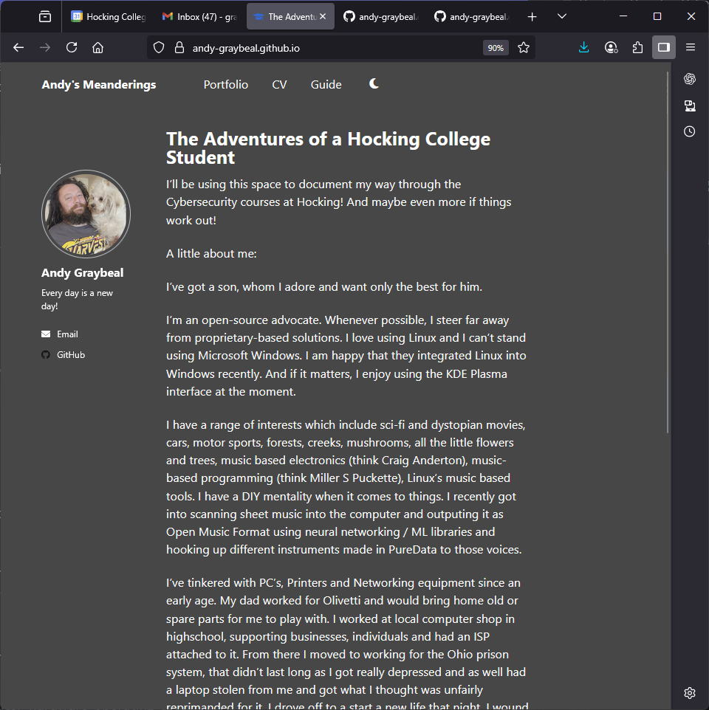The height and width of the screenshot is (710, 709).
Task: Open the CV navigation link
Action: [279, 85]
